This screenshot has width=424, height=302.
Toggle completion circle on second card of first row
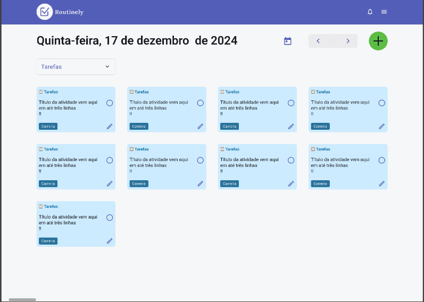[x=201, y=103]
